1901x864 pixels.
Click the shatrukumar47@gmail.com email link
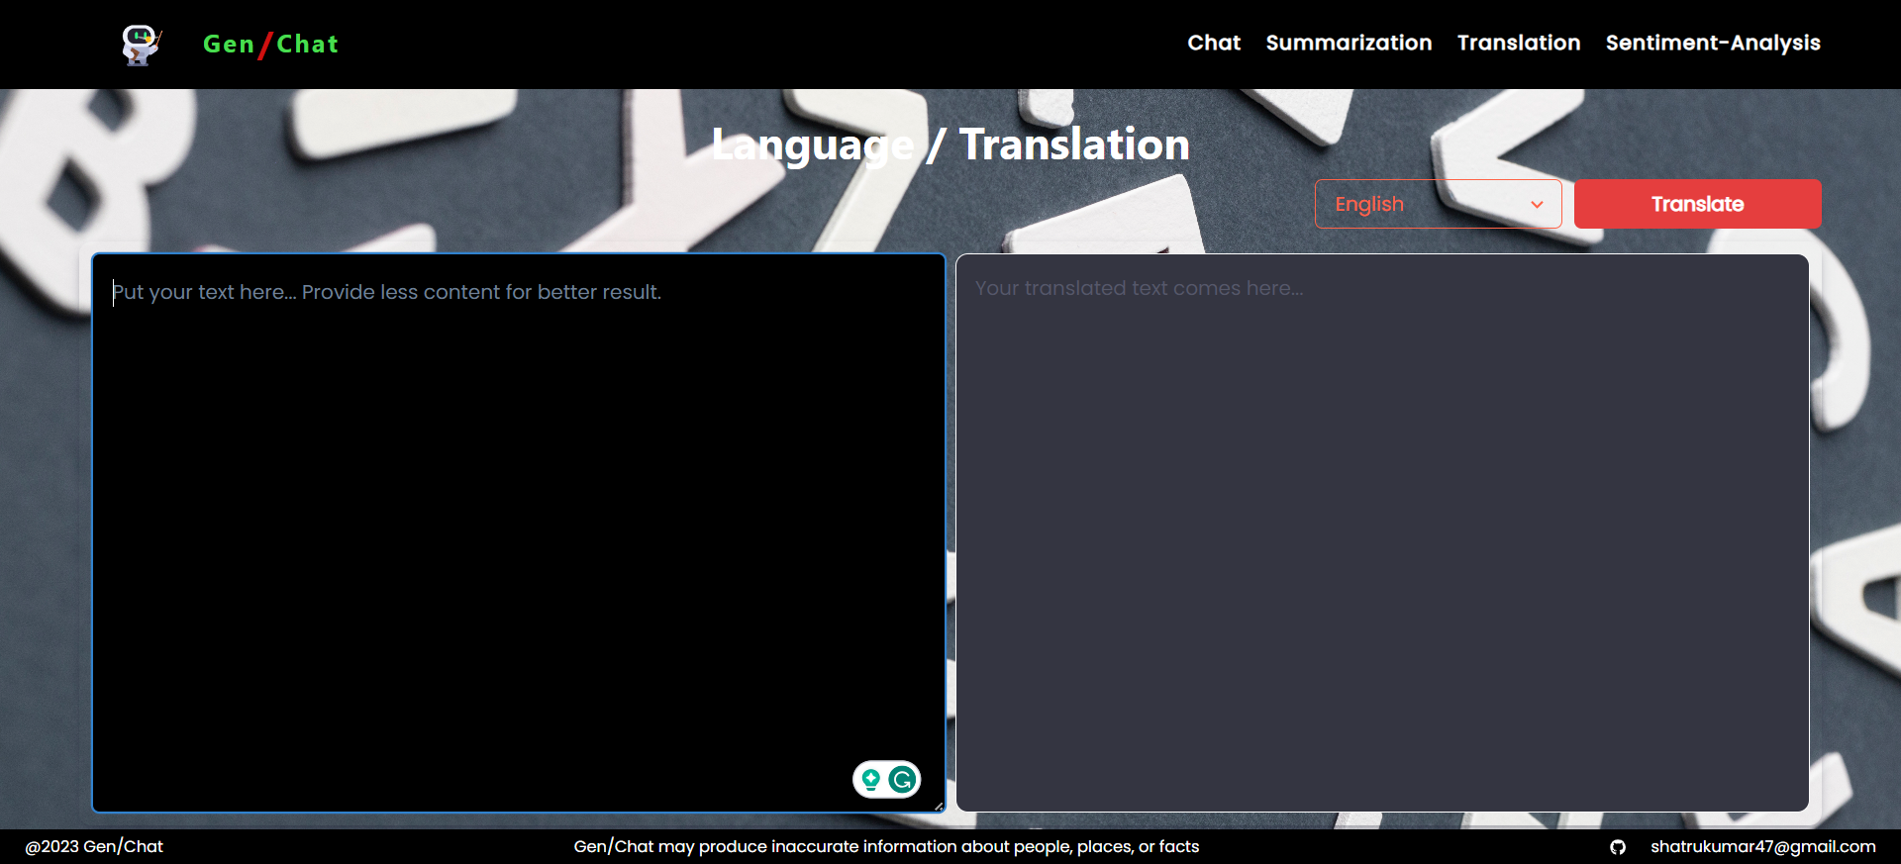pos(1762,847)
